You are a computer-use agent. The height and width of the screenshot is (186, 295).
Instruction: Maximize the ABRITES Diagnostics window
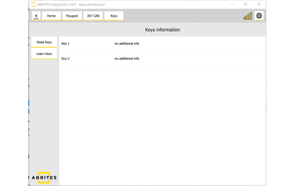[x=245, y=4]
